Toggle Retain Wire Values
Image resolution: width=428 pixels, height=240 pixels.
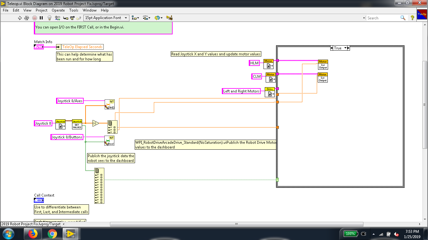coord(57,18)
